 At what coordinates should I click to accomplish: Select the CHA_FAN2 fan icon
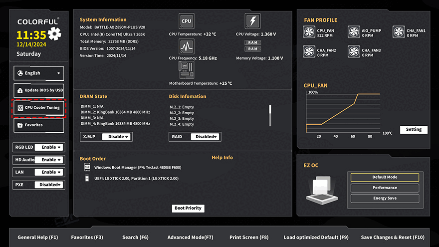pos(309,51)
